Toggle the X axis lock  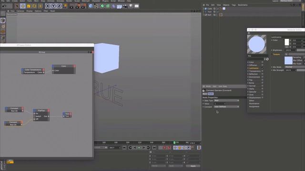point(48,6)
